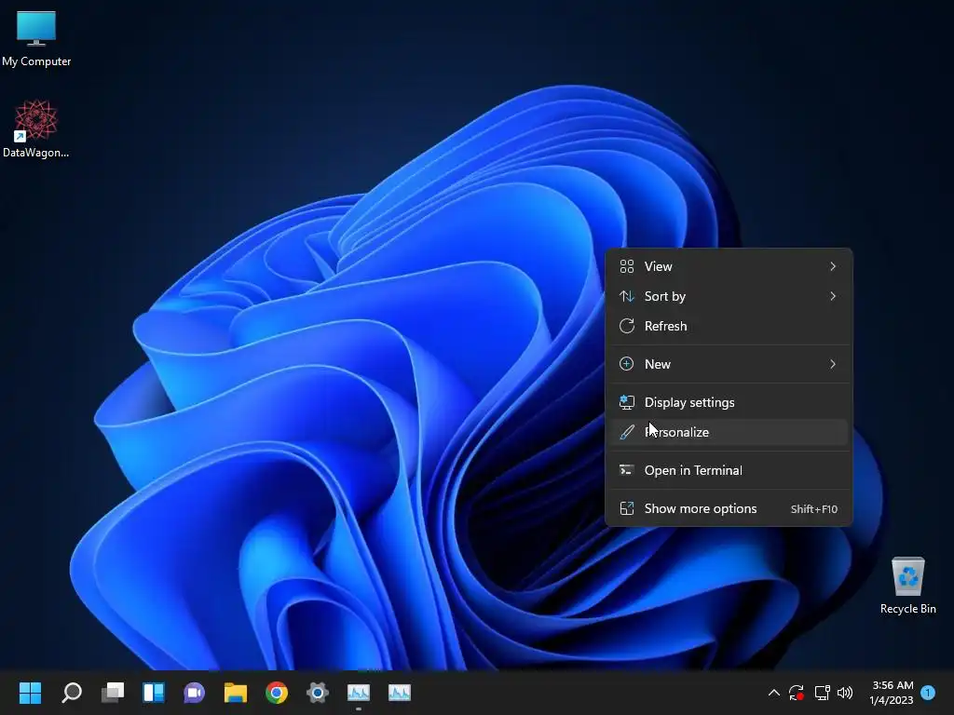Open Task View from taskbar
This screenshot has width=954, height=715.
(x=113, y=693)
